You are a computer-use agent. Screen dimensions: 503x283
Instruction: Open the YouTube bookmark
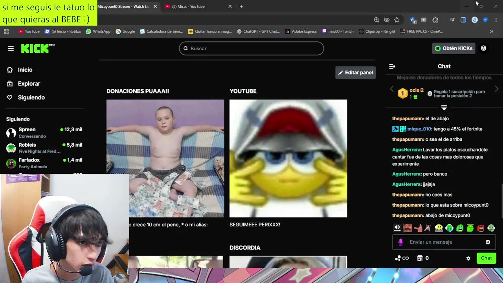29,31
